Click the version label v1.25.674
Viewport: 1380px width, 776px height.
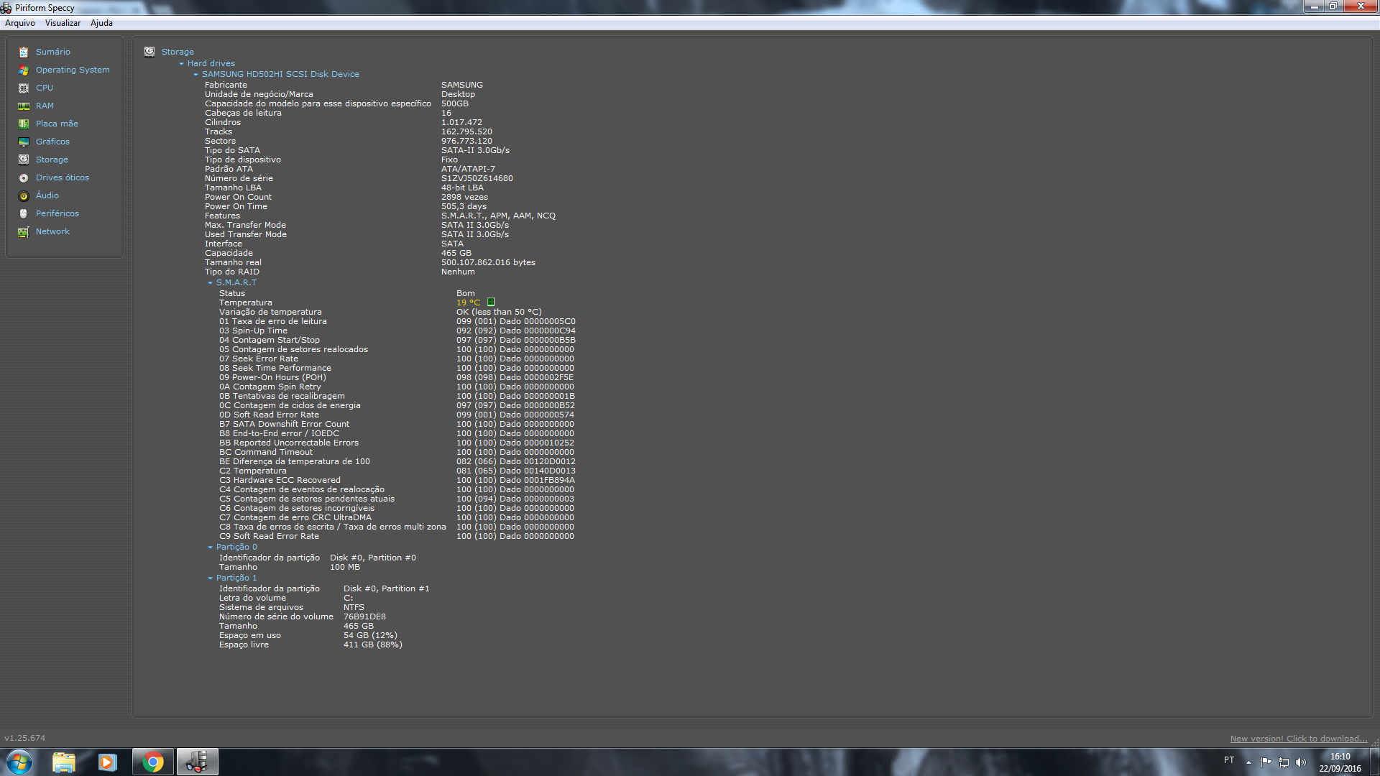[25, 738]
